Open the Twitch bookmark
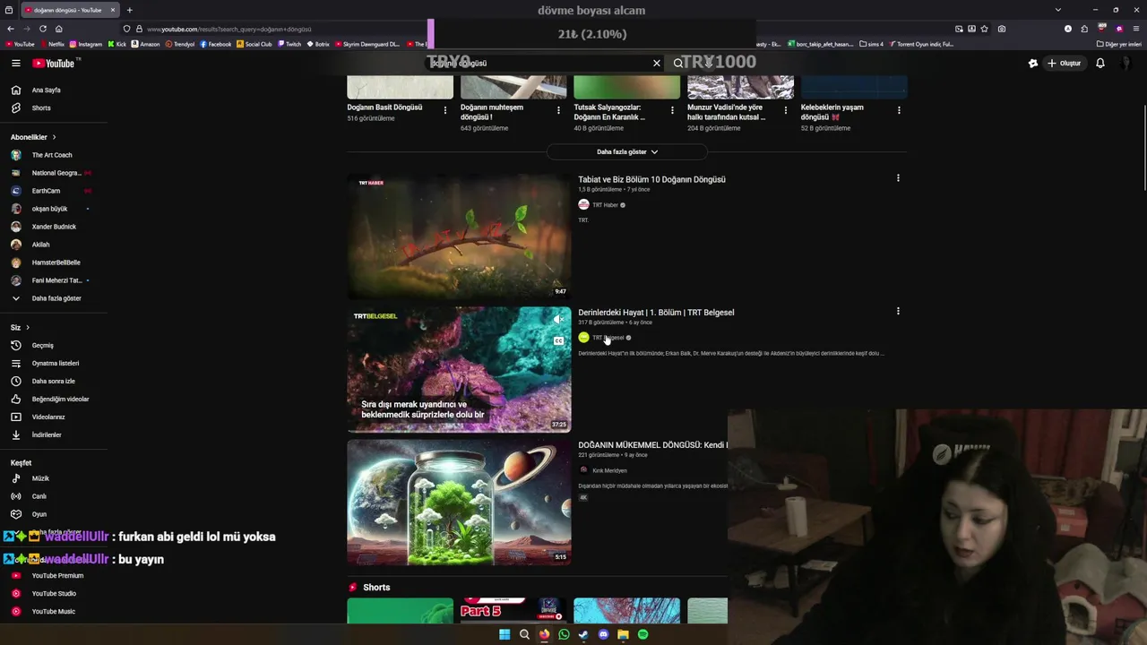The image size is (1147, 645). click(289, 44)
